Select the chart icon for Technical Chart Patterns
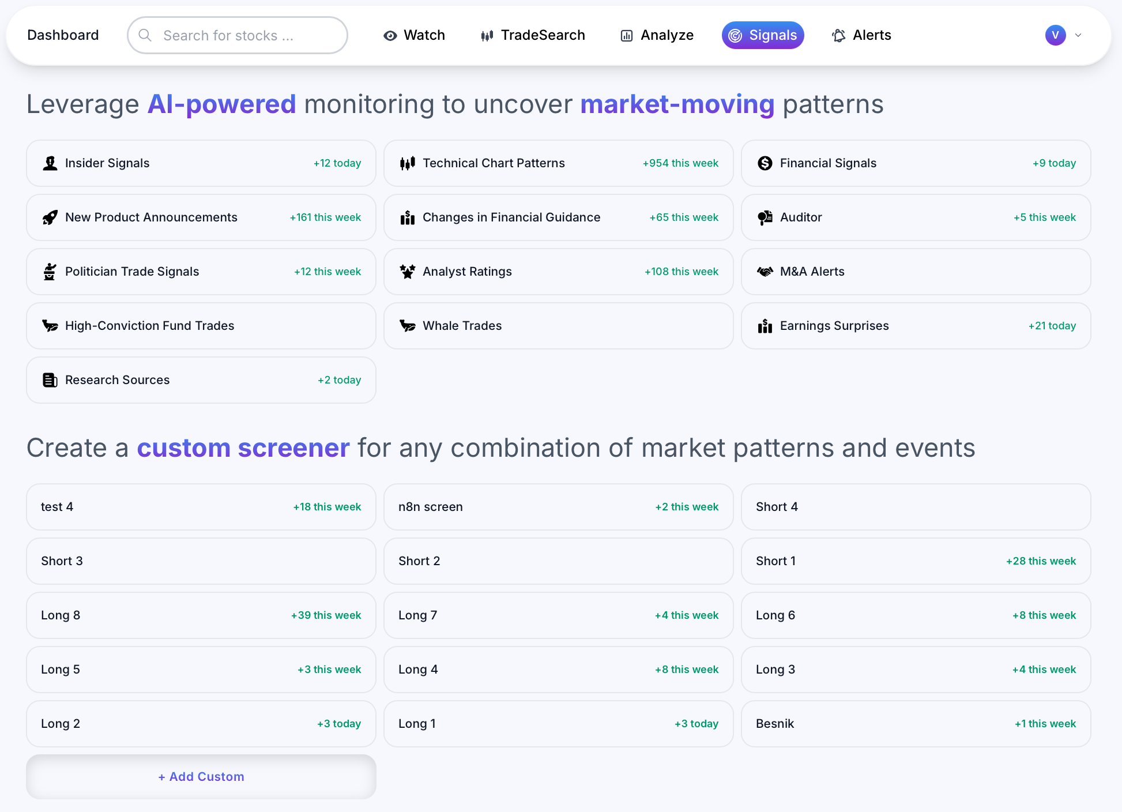1122x812 pixels. [408, 163]
